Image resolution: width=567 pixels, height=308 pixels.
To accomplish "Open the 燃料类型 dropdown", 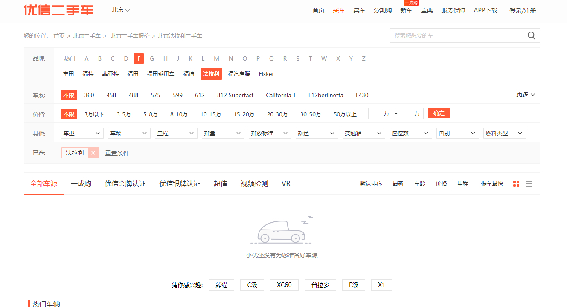I will (505, 133).
